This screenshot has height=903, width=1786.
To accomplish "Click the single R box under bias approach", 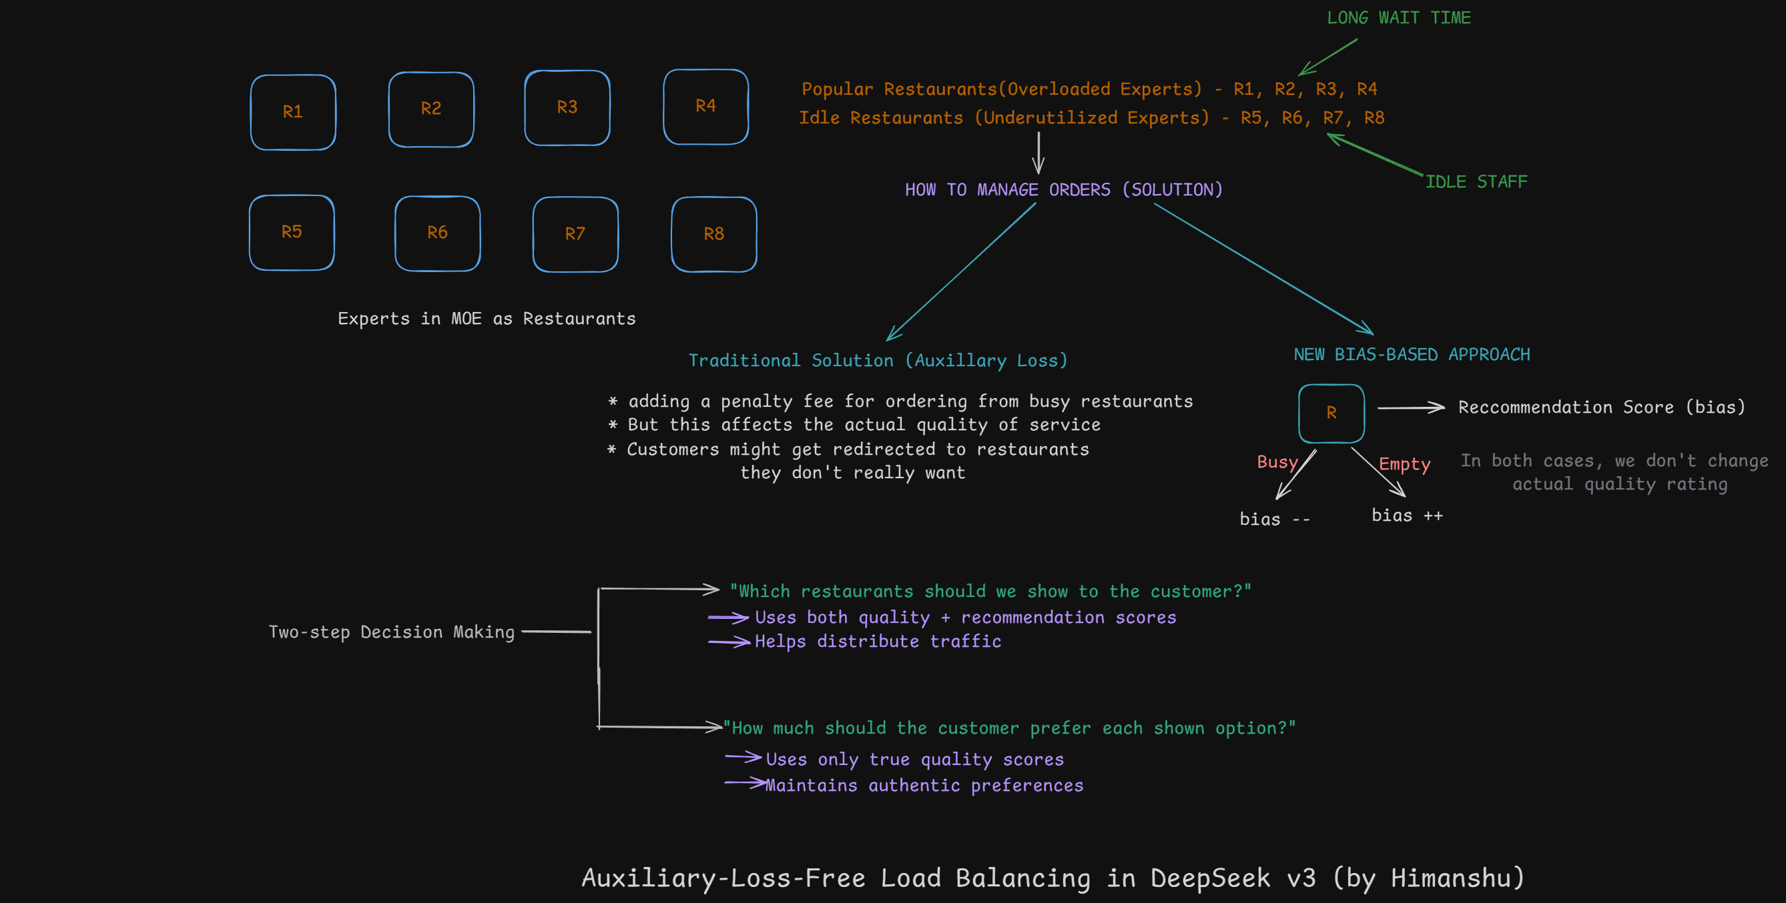I will point(1330,413).
